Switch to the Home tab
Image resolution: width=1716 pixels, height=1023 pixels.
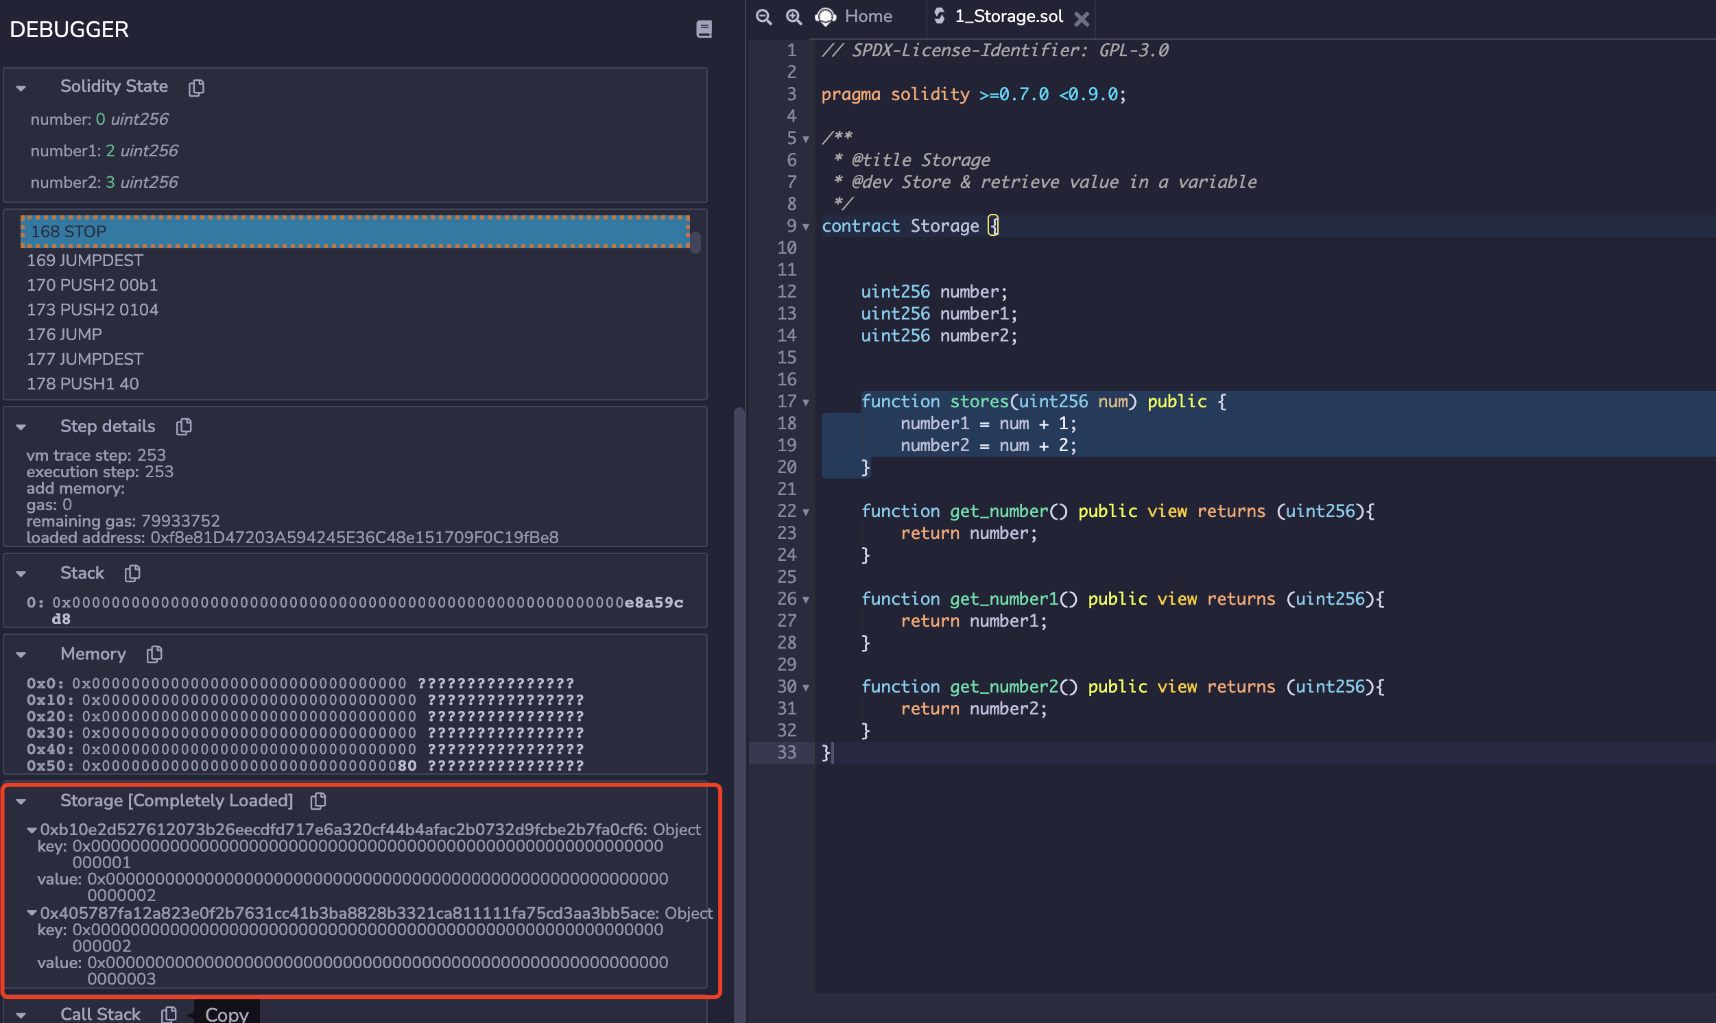868,16
